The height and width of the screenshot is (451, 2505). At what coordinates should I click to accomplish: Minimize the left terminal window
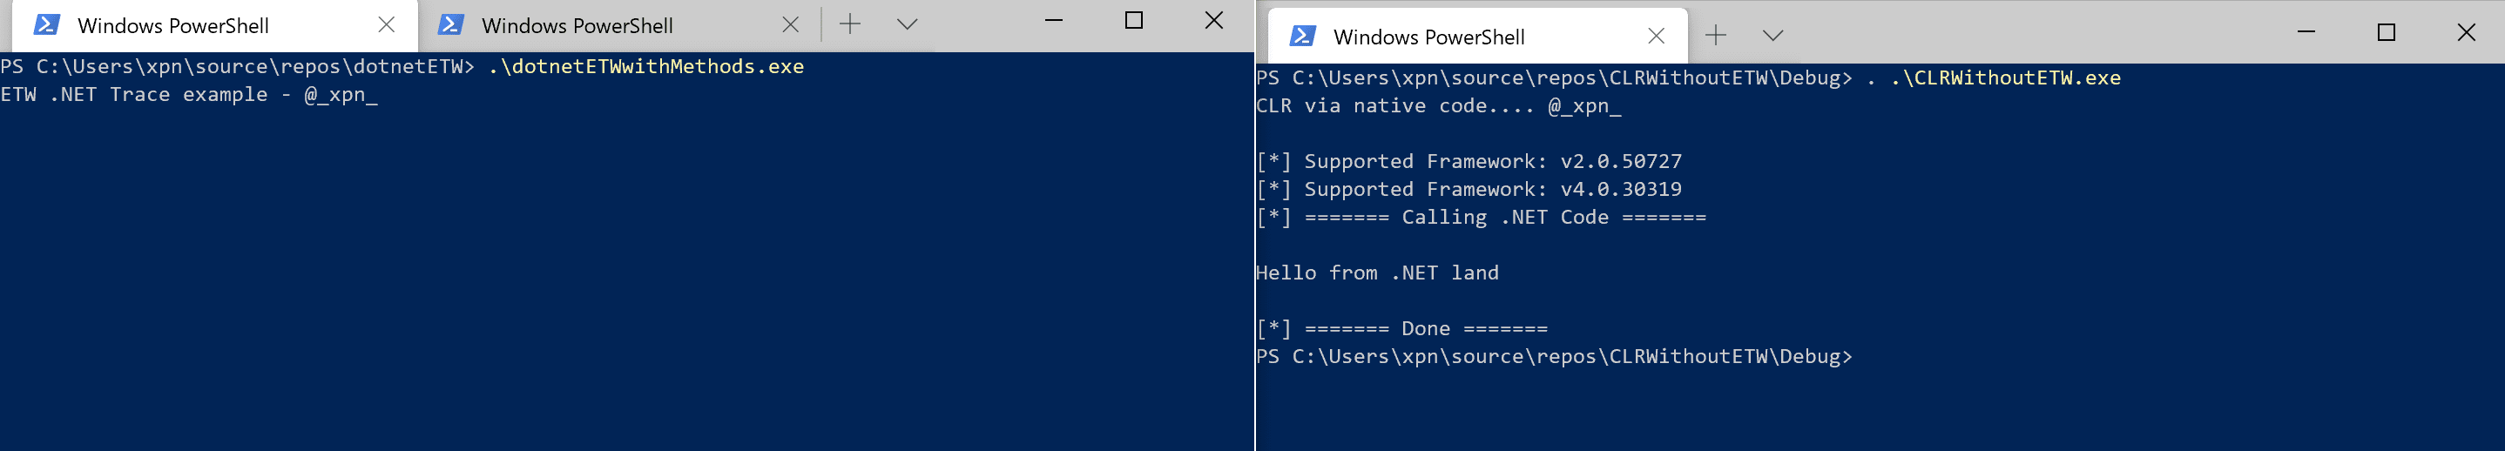1053,19
